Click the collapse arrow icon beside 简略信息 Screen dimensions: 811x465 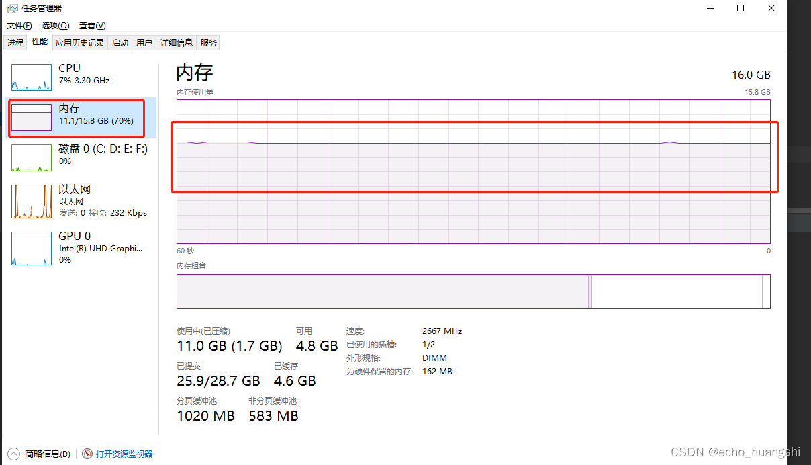pos(14,454)
